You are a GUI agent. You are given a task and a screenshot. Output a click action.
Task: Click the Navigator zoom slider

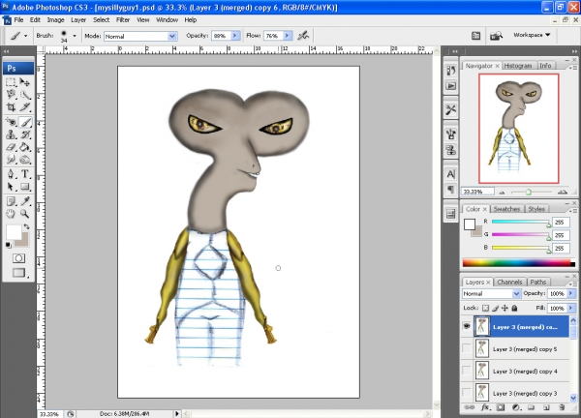pos(531,193)
